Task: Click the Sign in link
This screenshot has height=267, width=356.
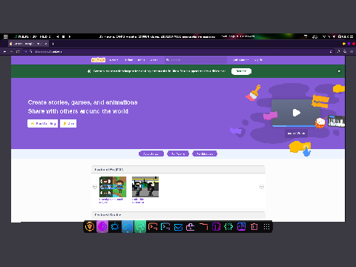Action: tap(258, 60)
